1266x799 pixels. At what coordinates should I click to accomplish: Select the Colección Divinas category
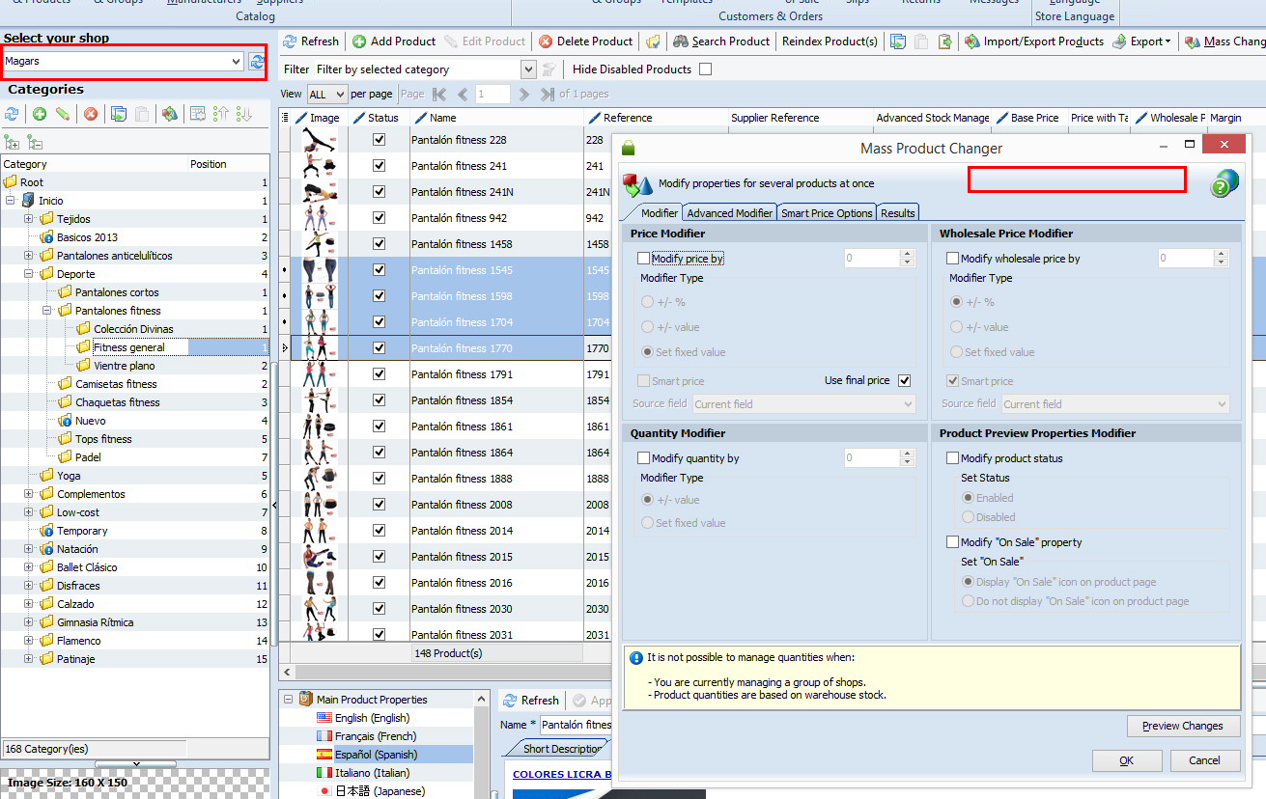(133, 329)
